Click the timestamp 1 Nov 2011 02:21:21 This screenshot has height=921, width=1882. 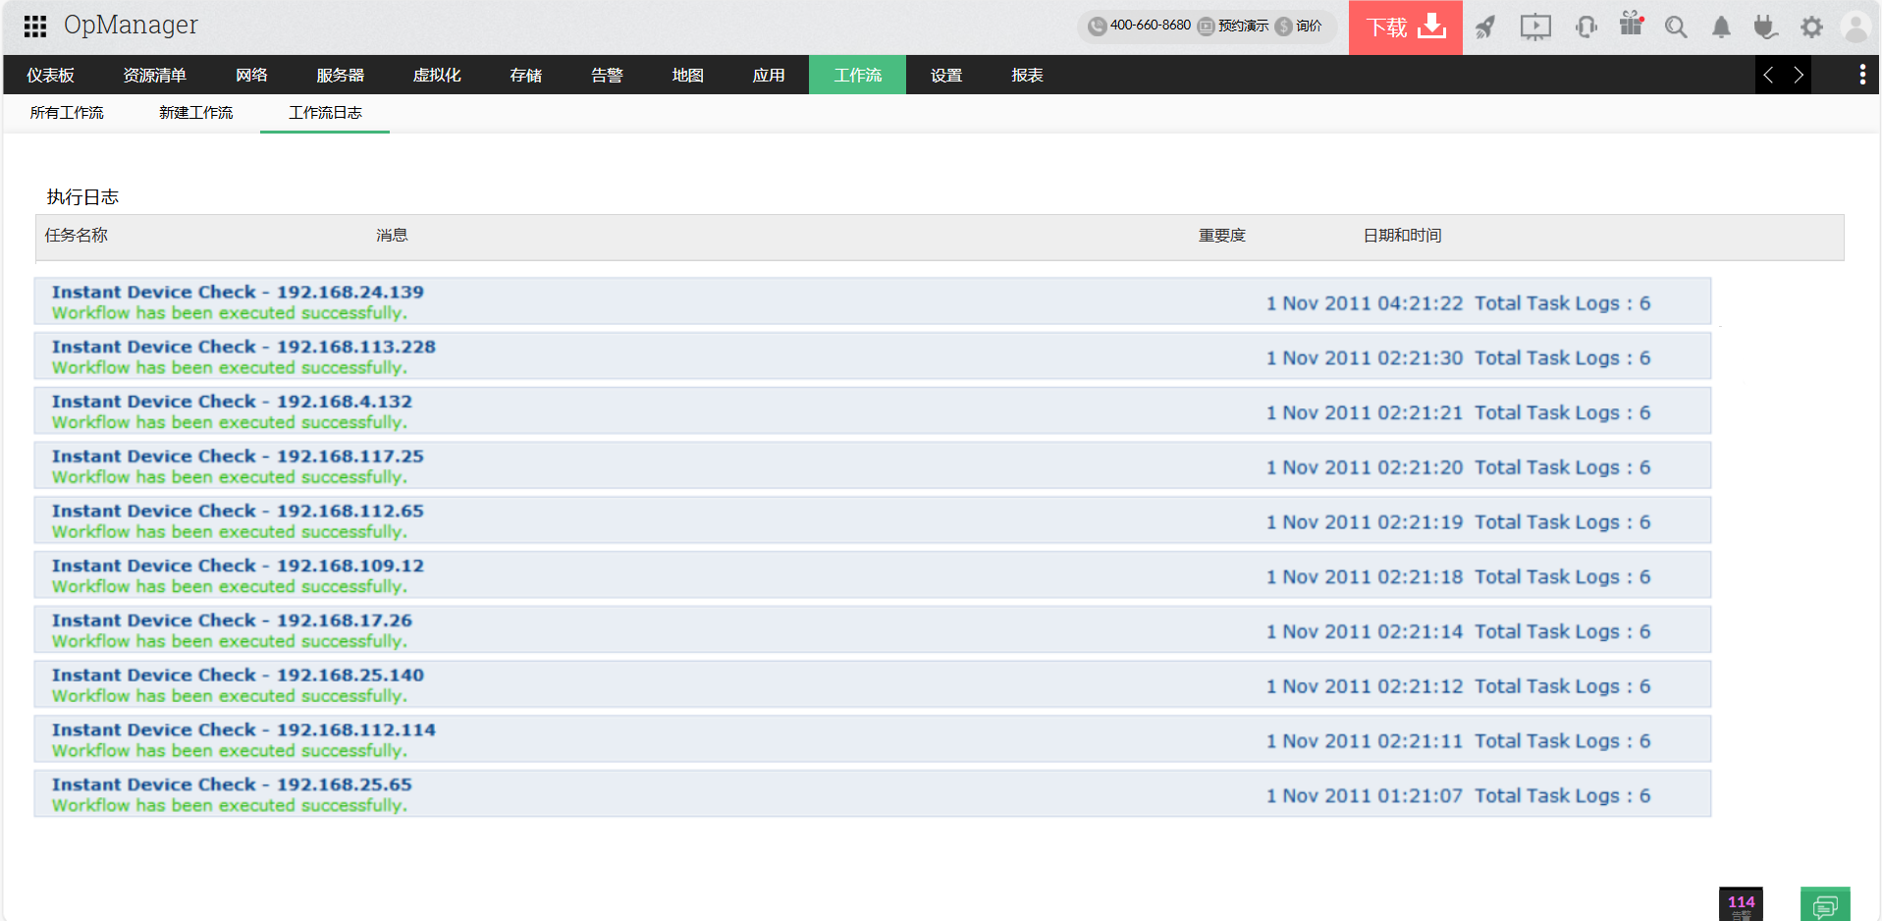click(x=1365, y=413)
